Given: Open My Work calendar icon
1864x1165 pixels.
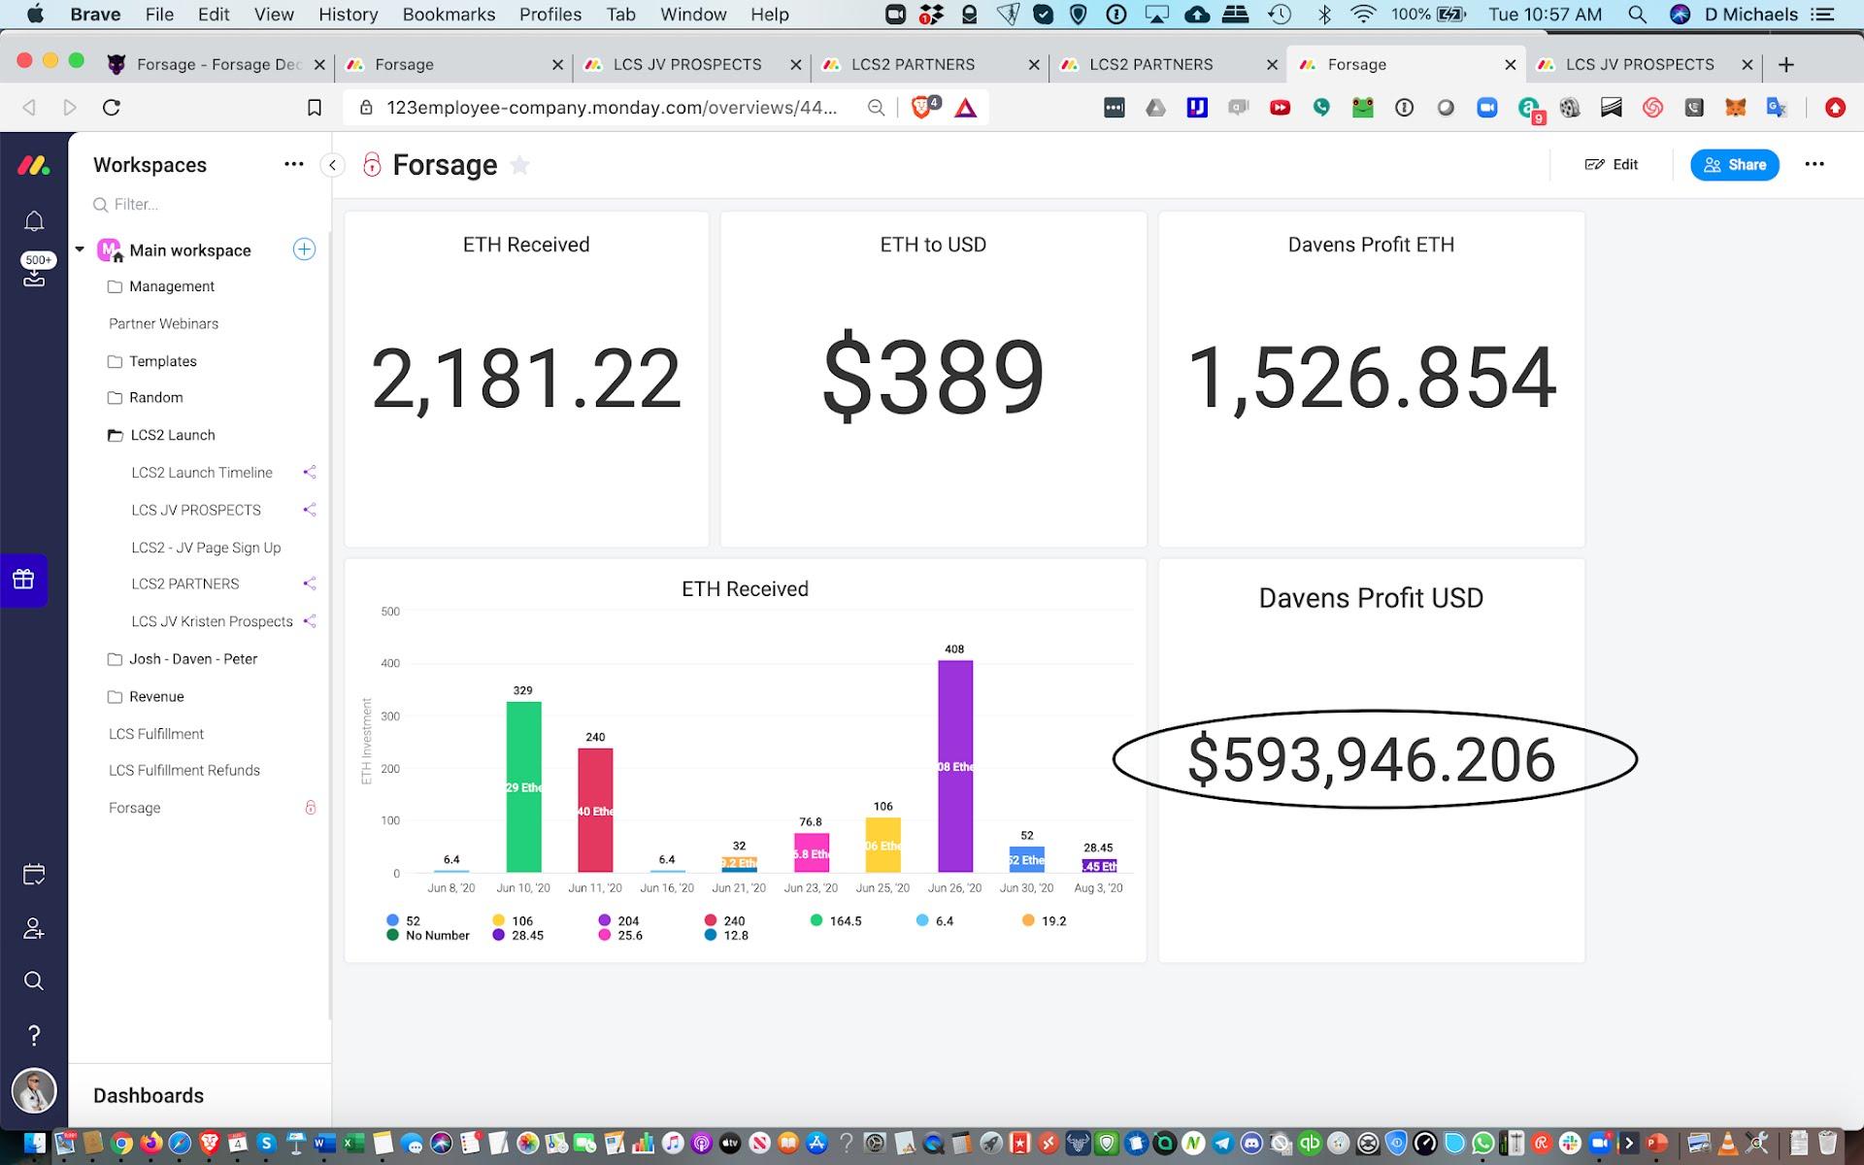Looking at the screenshot, I should 34,875.
